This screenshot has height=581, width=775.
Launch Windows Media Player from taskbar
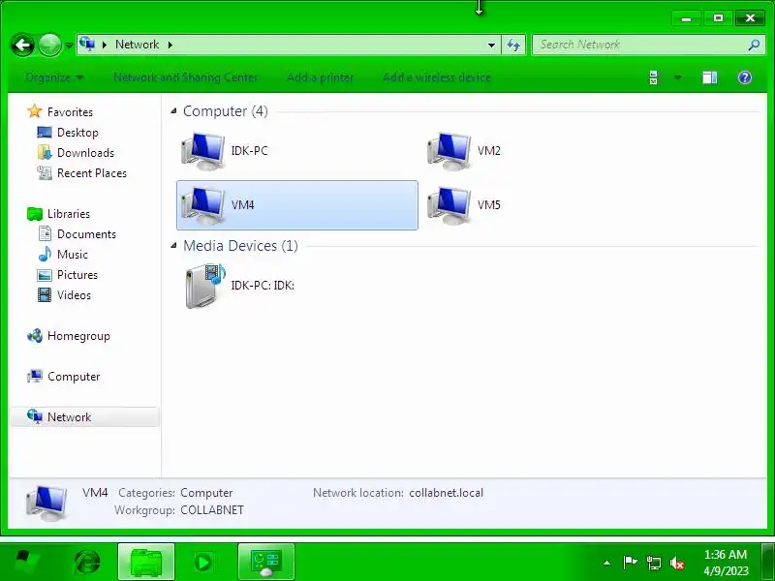tap(203, 562)
